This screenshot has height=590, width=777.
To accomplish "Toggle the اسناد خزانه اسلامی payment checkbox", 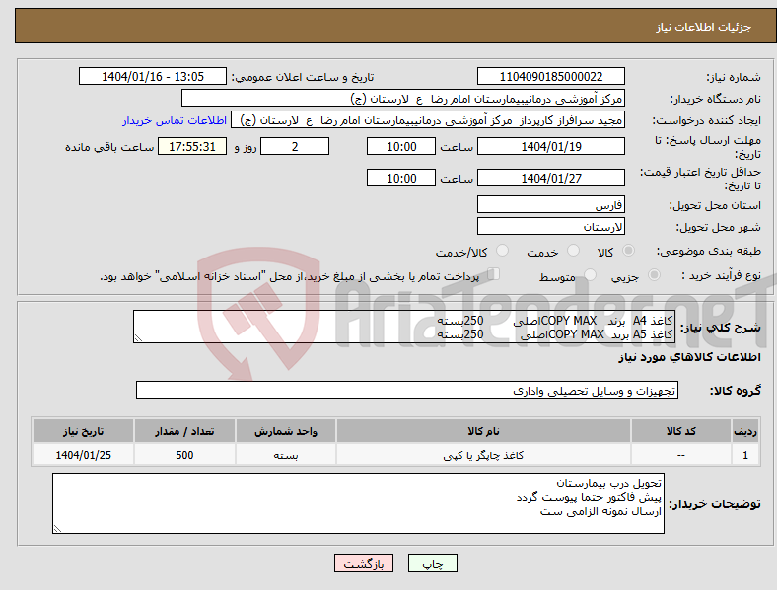I will [x=494, y=274].
